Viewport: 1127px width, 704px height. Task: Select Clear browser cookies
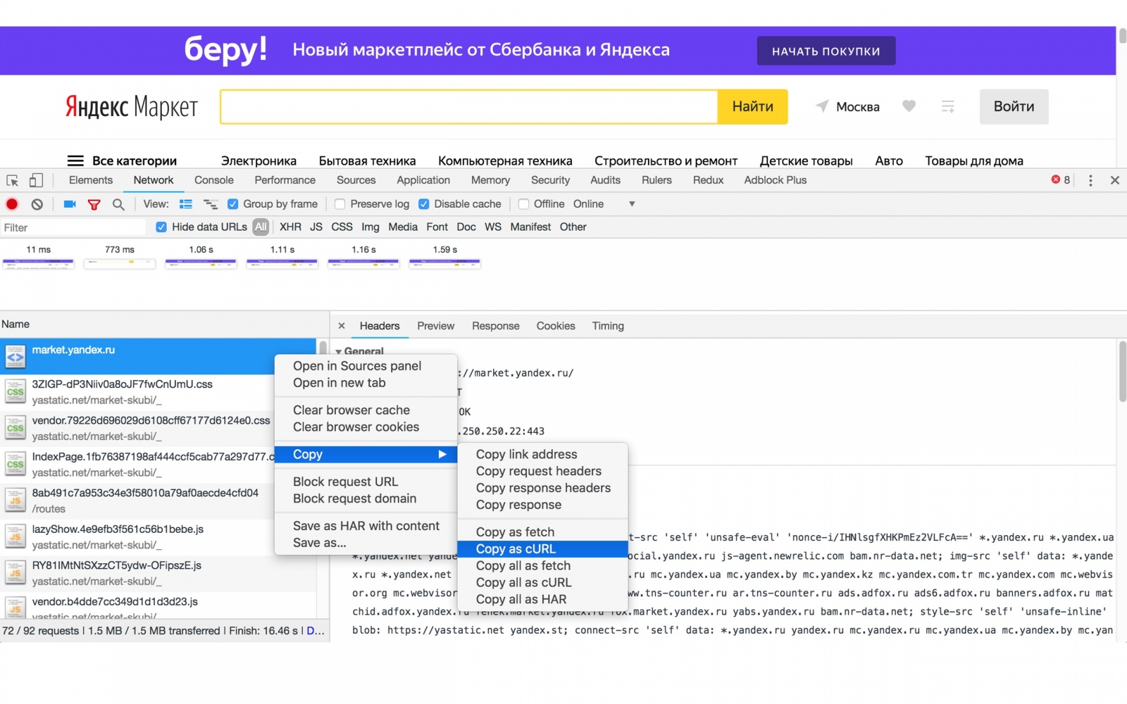pyautogui.click(x=366, y=427)
